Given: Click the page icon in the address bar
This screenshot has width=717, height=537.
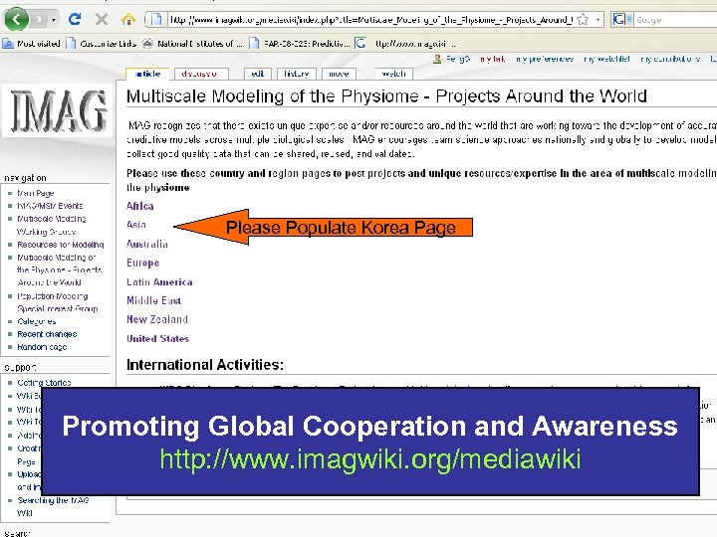Looking at the screenshot, I should [156, 19].
